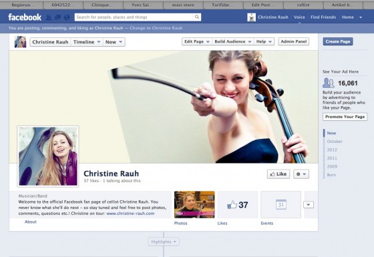Jump to Now in timeline navigator
This screenshot has height=257, width=374.
point(331,133)
